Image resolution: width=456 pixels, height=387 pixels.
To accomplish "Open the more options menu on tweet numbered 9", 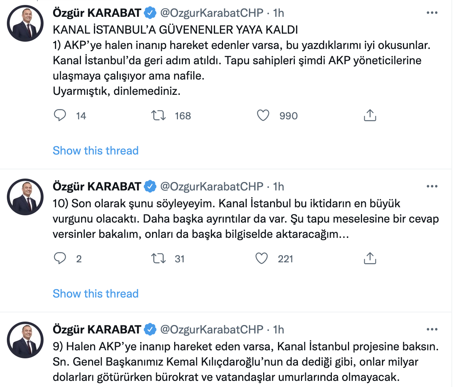I will point(432,329).
